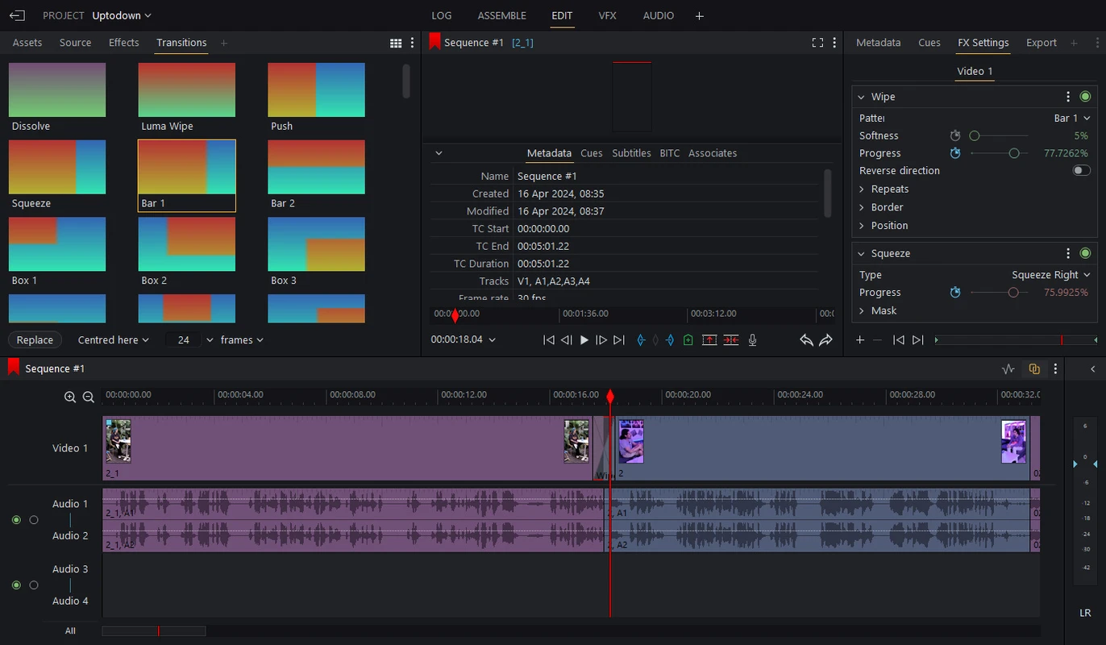Go to the previous FX keyframe
Image resolution: width=1106 pixels, height=645 pixels.
898,340
